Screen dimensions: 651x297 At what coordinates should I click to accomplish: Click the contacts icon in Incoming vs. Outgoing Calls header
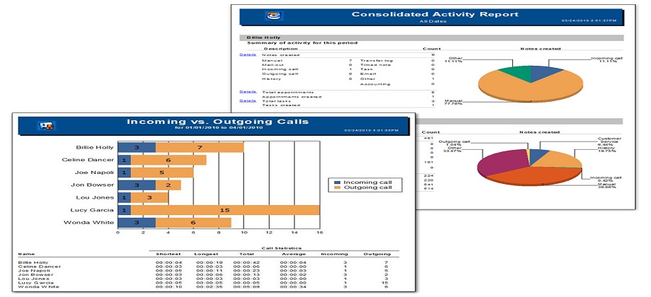pyautogui.click(x=46, y=125)
